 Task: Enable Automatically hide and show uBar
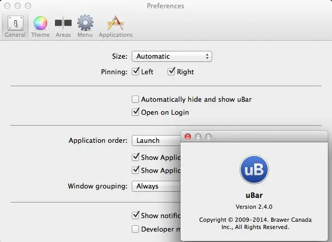pos(135,99)
